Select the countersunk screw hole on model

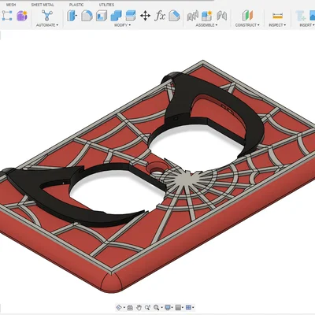click(157, 168)
